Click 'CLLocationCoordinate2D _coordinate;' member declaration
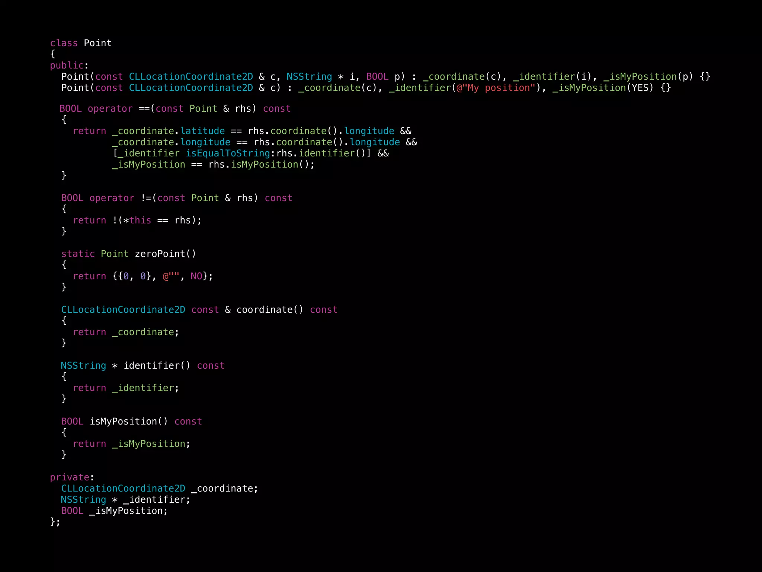Image resolution: width=762 pixels, height=572 pixels. coord(160,489)
